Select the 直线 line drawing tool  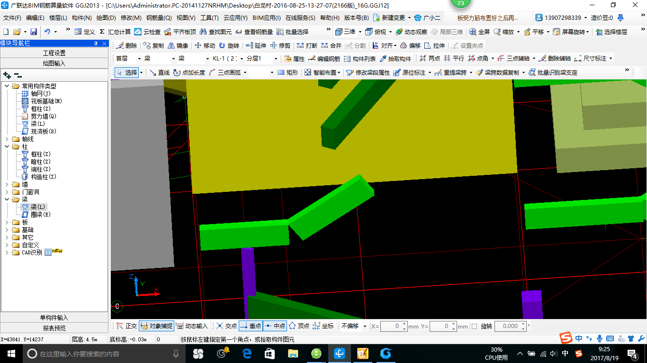tap(159, 72)
